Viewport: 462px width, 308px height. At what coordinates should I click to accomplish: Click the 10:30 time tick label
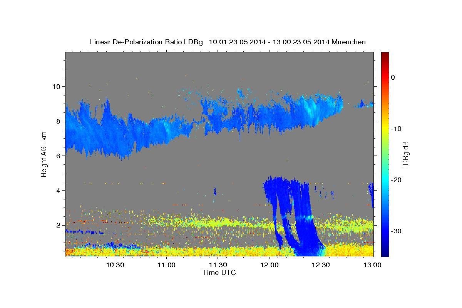point(115,265)
